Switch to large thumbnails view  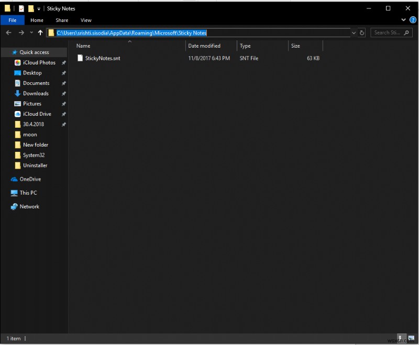(x=412, y=338)
